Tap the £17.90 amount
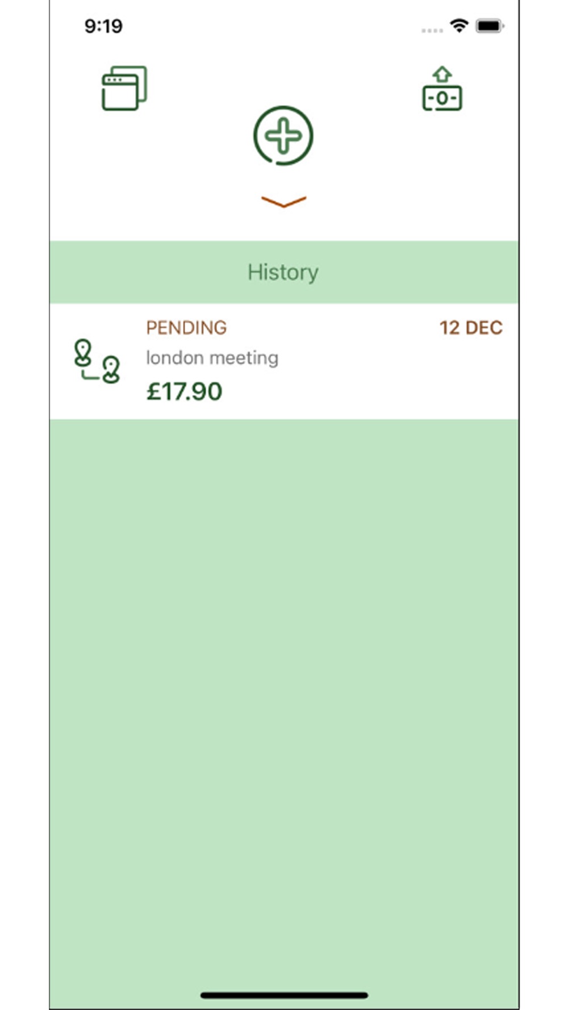The width and height of the screenshot is (568, 1010). tap(185, 391)
